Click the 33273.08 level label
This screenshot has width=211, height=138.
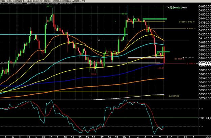(x=174, y=96)
